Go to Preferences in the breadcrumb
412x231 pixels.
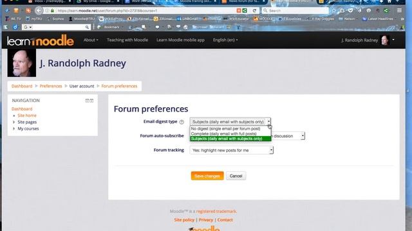pos(51,86)
